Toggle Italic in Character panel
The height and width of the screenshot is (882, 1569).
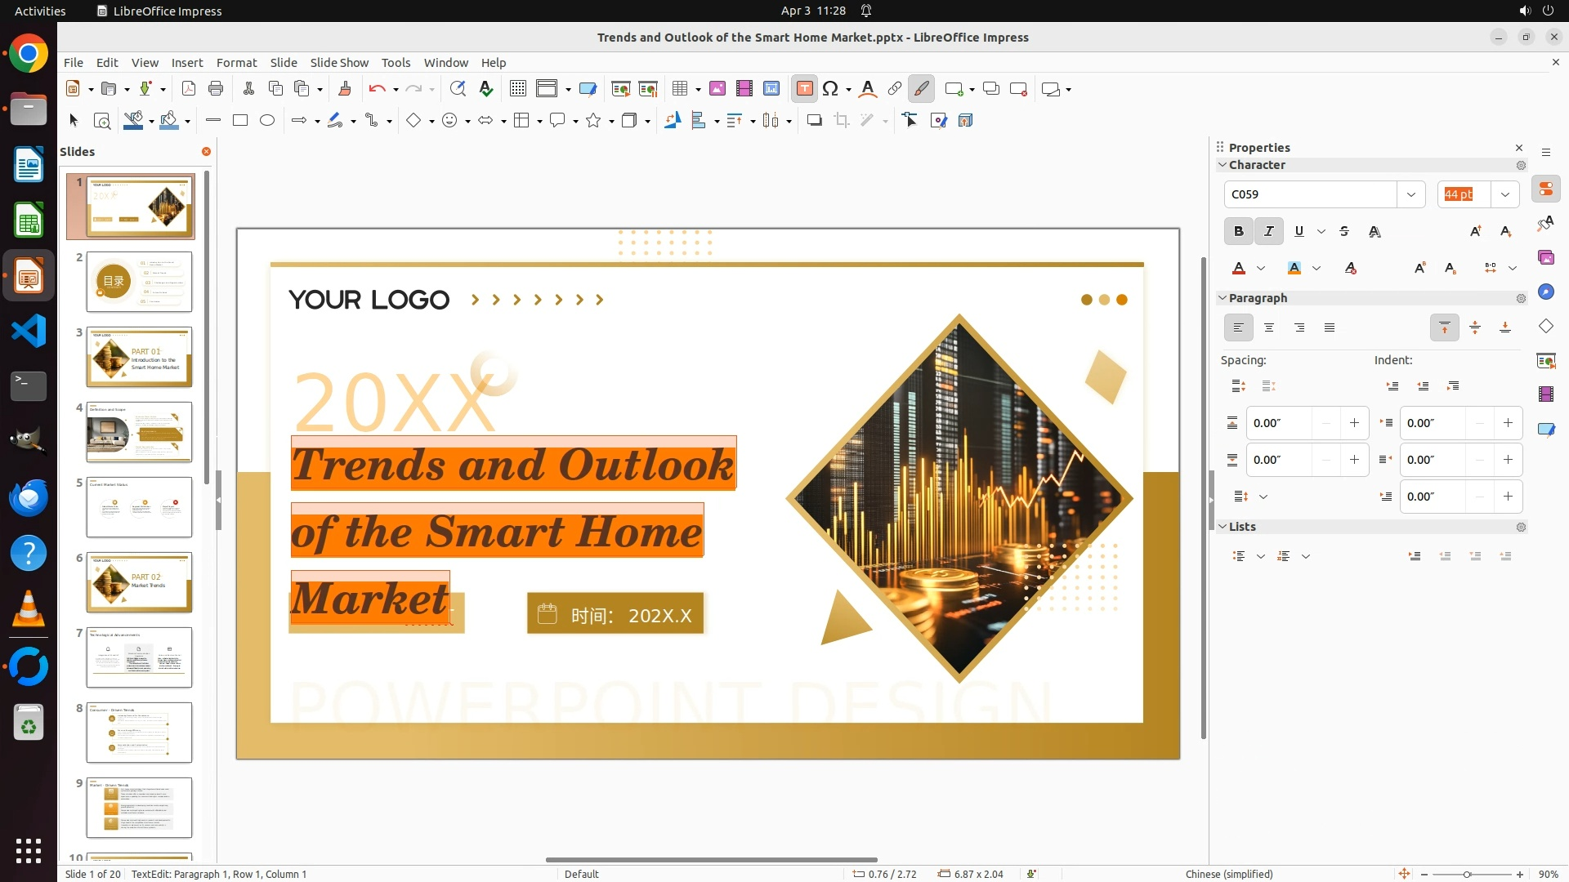[1268, 231]
